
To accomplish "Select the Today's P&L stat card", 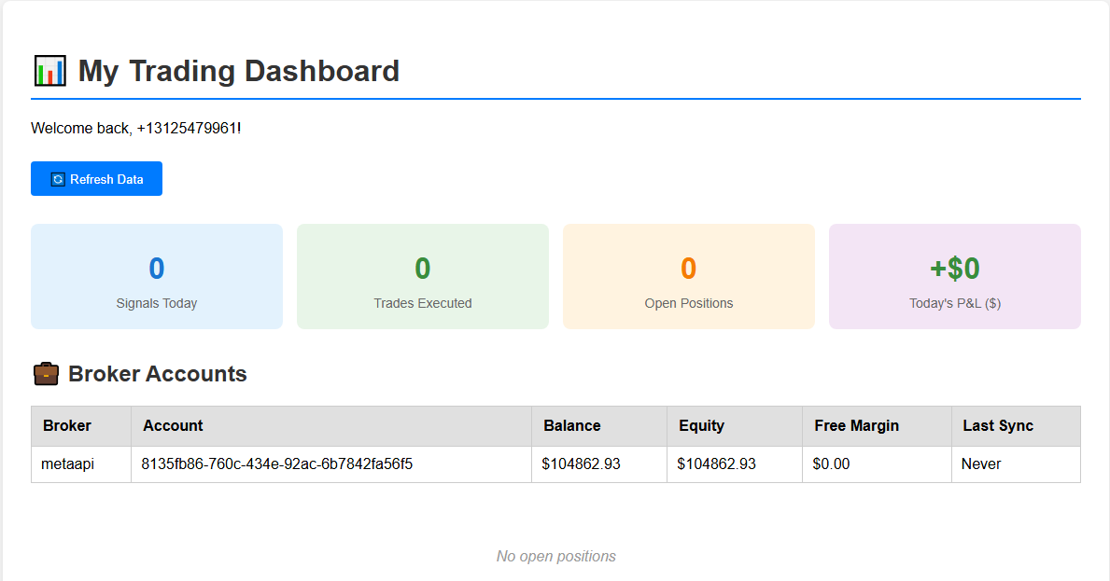I will [x=954, y=276].
